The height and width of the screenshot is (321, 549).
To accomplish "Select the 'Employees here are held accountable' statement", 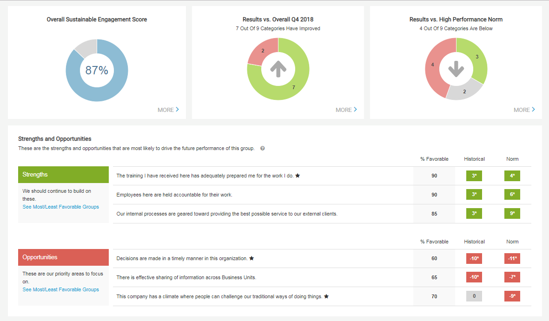I will 174,195.
